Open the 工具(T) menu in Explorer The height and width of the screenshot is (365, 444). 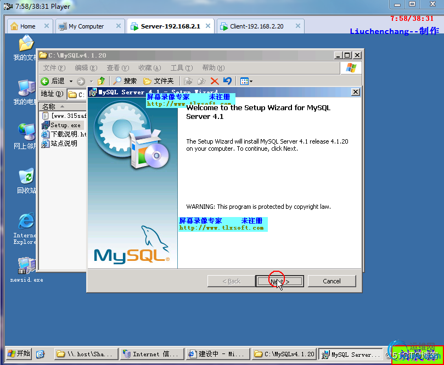tap(182, 68)
